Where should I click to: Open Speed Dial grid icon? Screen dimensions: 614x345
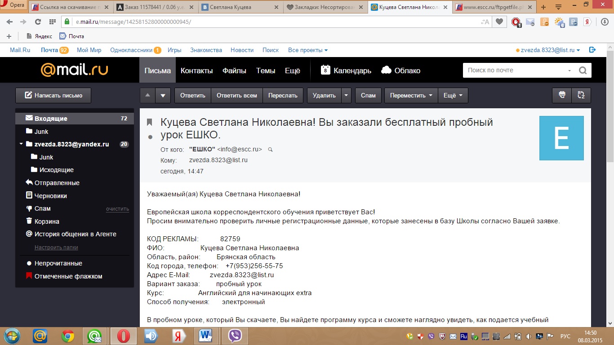pos(52,22)
